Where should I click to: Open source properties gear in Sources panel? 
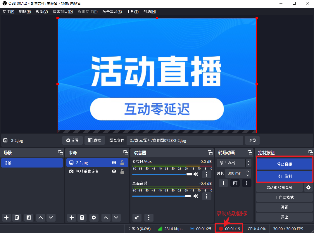[94, 218]
